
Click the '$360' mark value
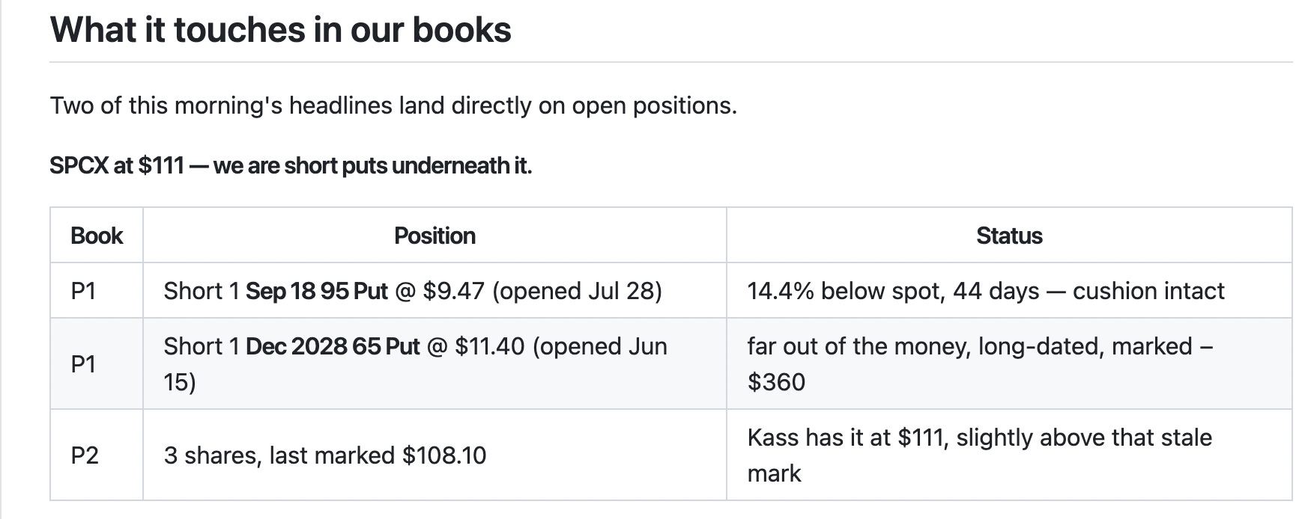(x=776, y=382)
